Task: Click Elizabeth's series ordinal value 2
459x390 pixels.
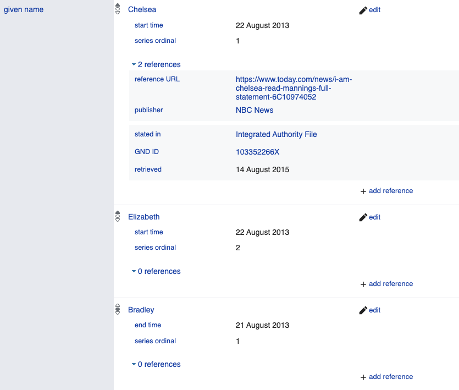Action: (x=237, y=248)
